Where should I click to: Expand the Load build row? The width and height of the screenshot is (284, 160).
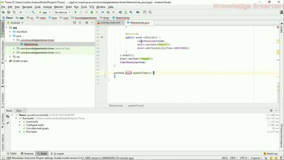click(x=20, y=122)
